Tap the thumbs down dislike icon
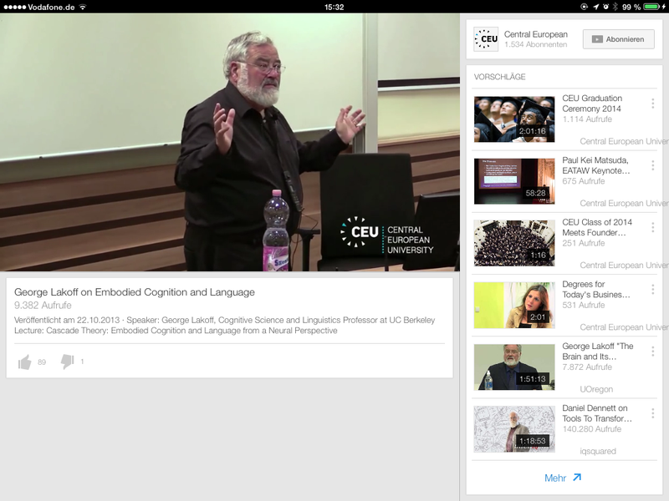The image size is (669, 501). point(68,362)
